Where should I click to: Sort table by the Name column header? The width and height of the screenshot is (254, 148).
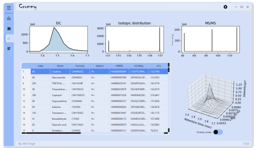(x=60, y=66)
